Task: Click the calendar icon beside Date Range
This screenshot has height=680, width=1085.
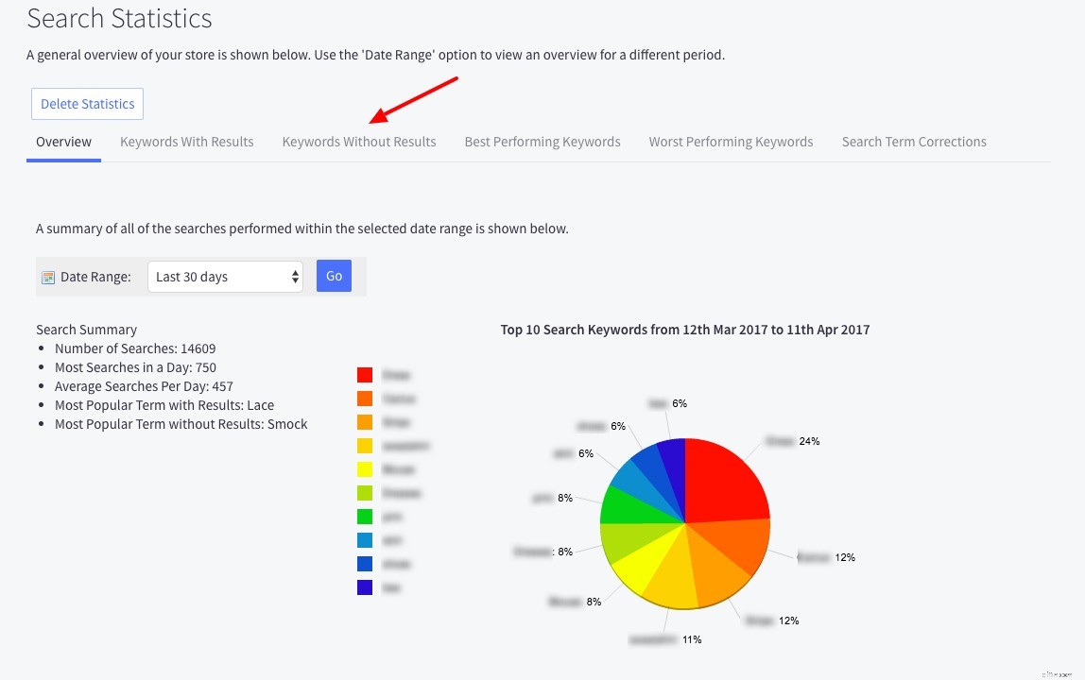Action: tap(46, 276)
